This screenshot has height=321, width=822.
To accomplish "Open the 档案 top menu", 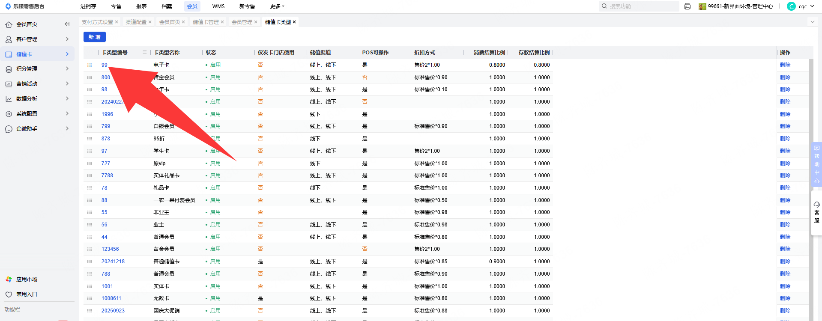I will tap(167, 6).
